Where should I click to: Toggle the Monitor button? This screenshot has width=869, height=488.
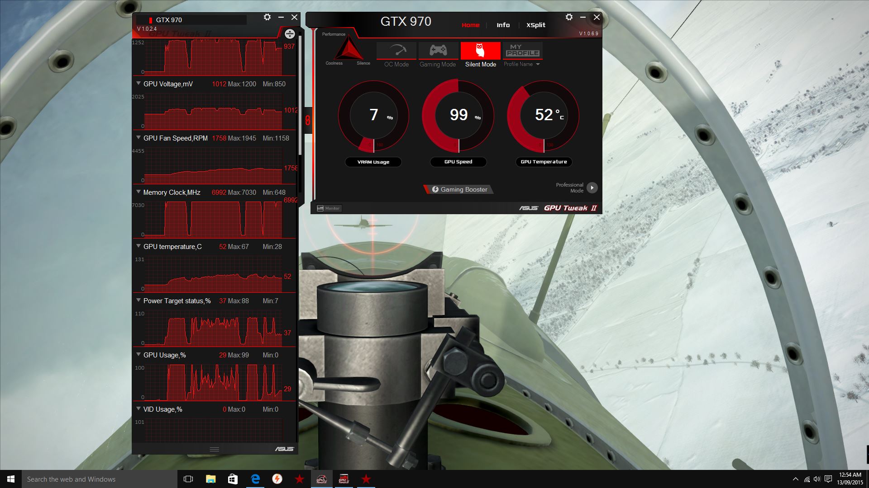coord(329,208)
